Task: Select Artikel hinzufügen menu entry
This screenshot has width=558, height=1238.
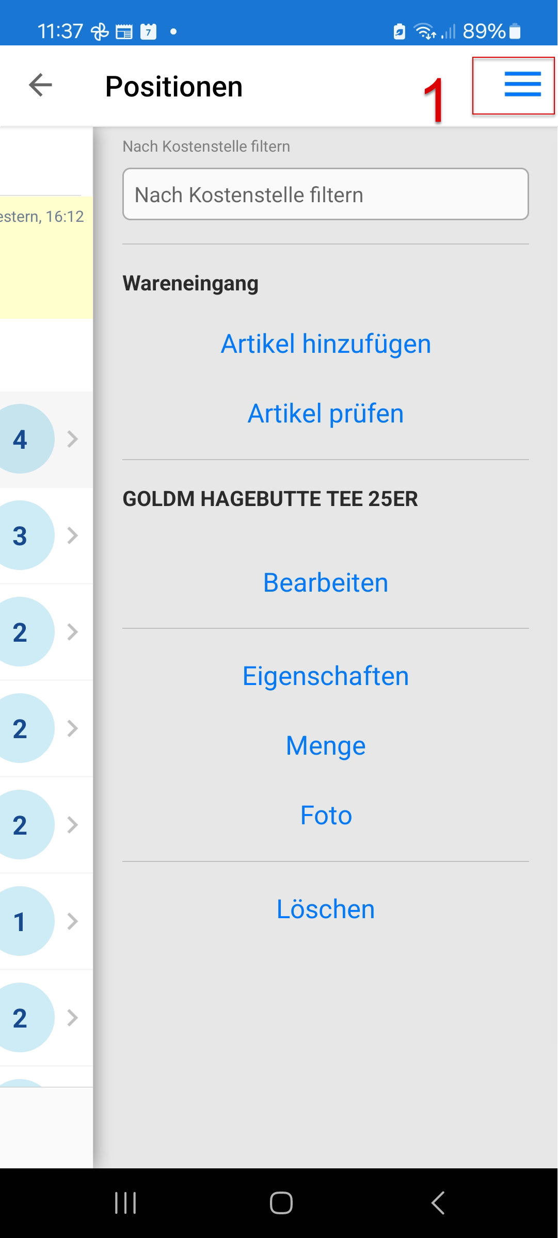Action: pyautogui.click(x=326, y=344)
